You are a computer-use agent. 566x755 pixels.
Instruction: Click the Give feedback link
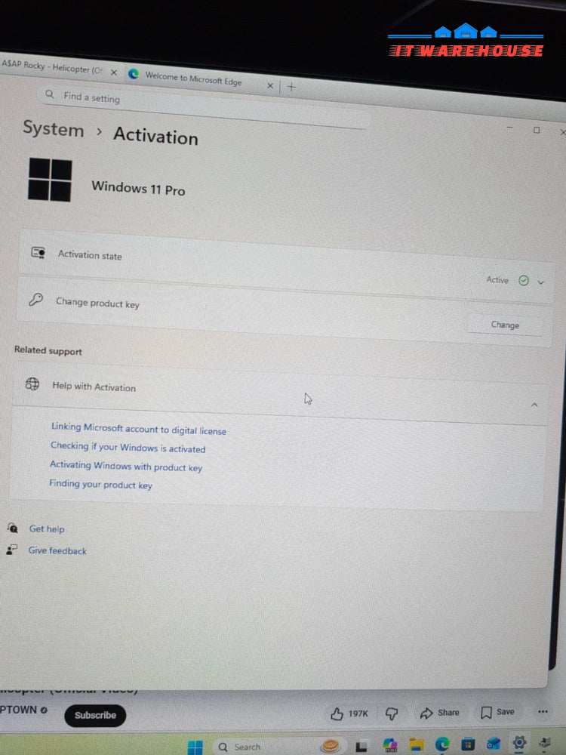coord(57,550)
